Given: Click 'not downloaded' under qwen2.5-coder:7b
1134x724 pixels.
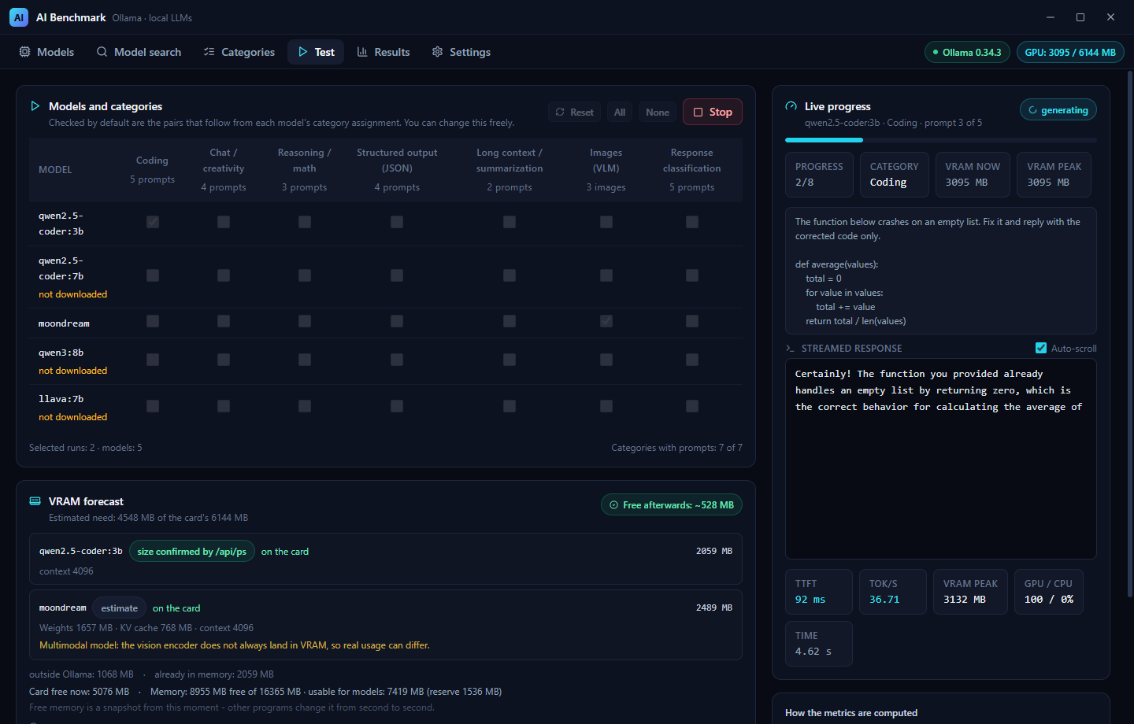Looking at the screenshot, I should tap(73, 294).
